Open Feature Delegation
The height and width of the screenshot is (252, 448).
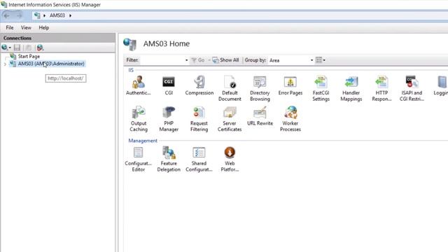[x=169, y=159]
